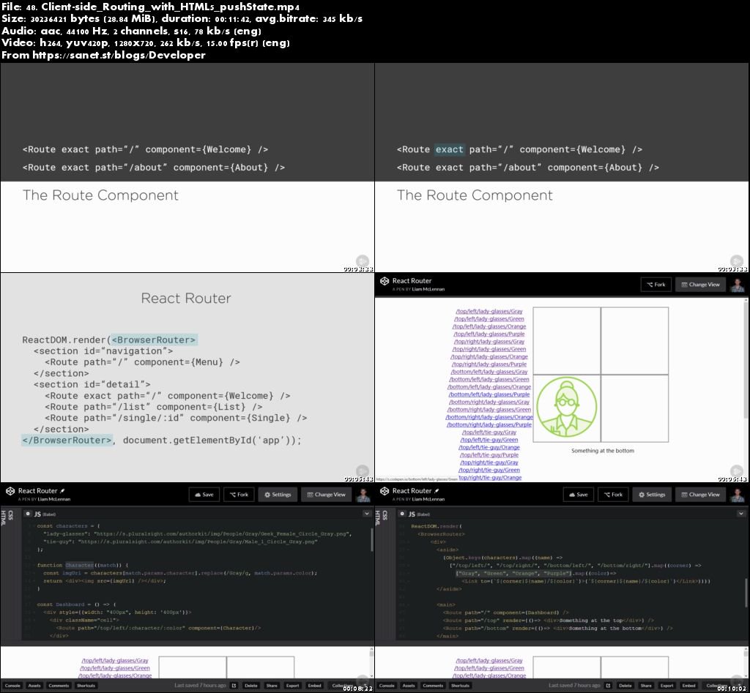Click Embed in the 00:10:02 footer

[688, 686]
